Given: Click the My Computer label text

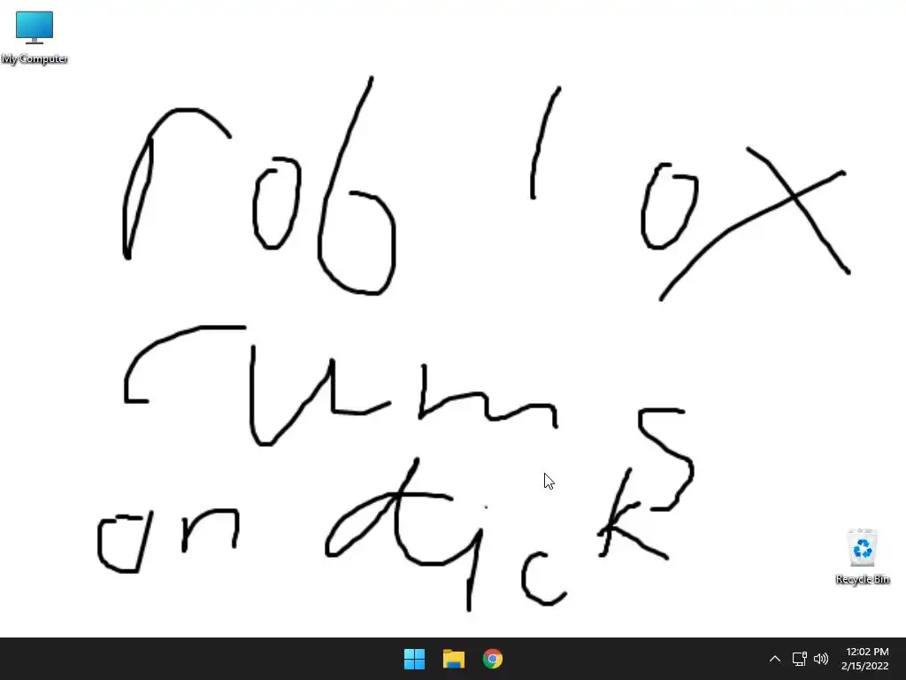Looking at the screenshot, I should [35, 58].
